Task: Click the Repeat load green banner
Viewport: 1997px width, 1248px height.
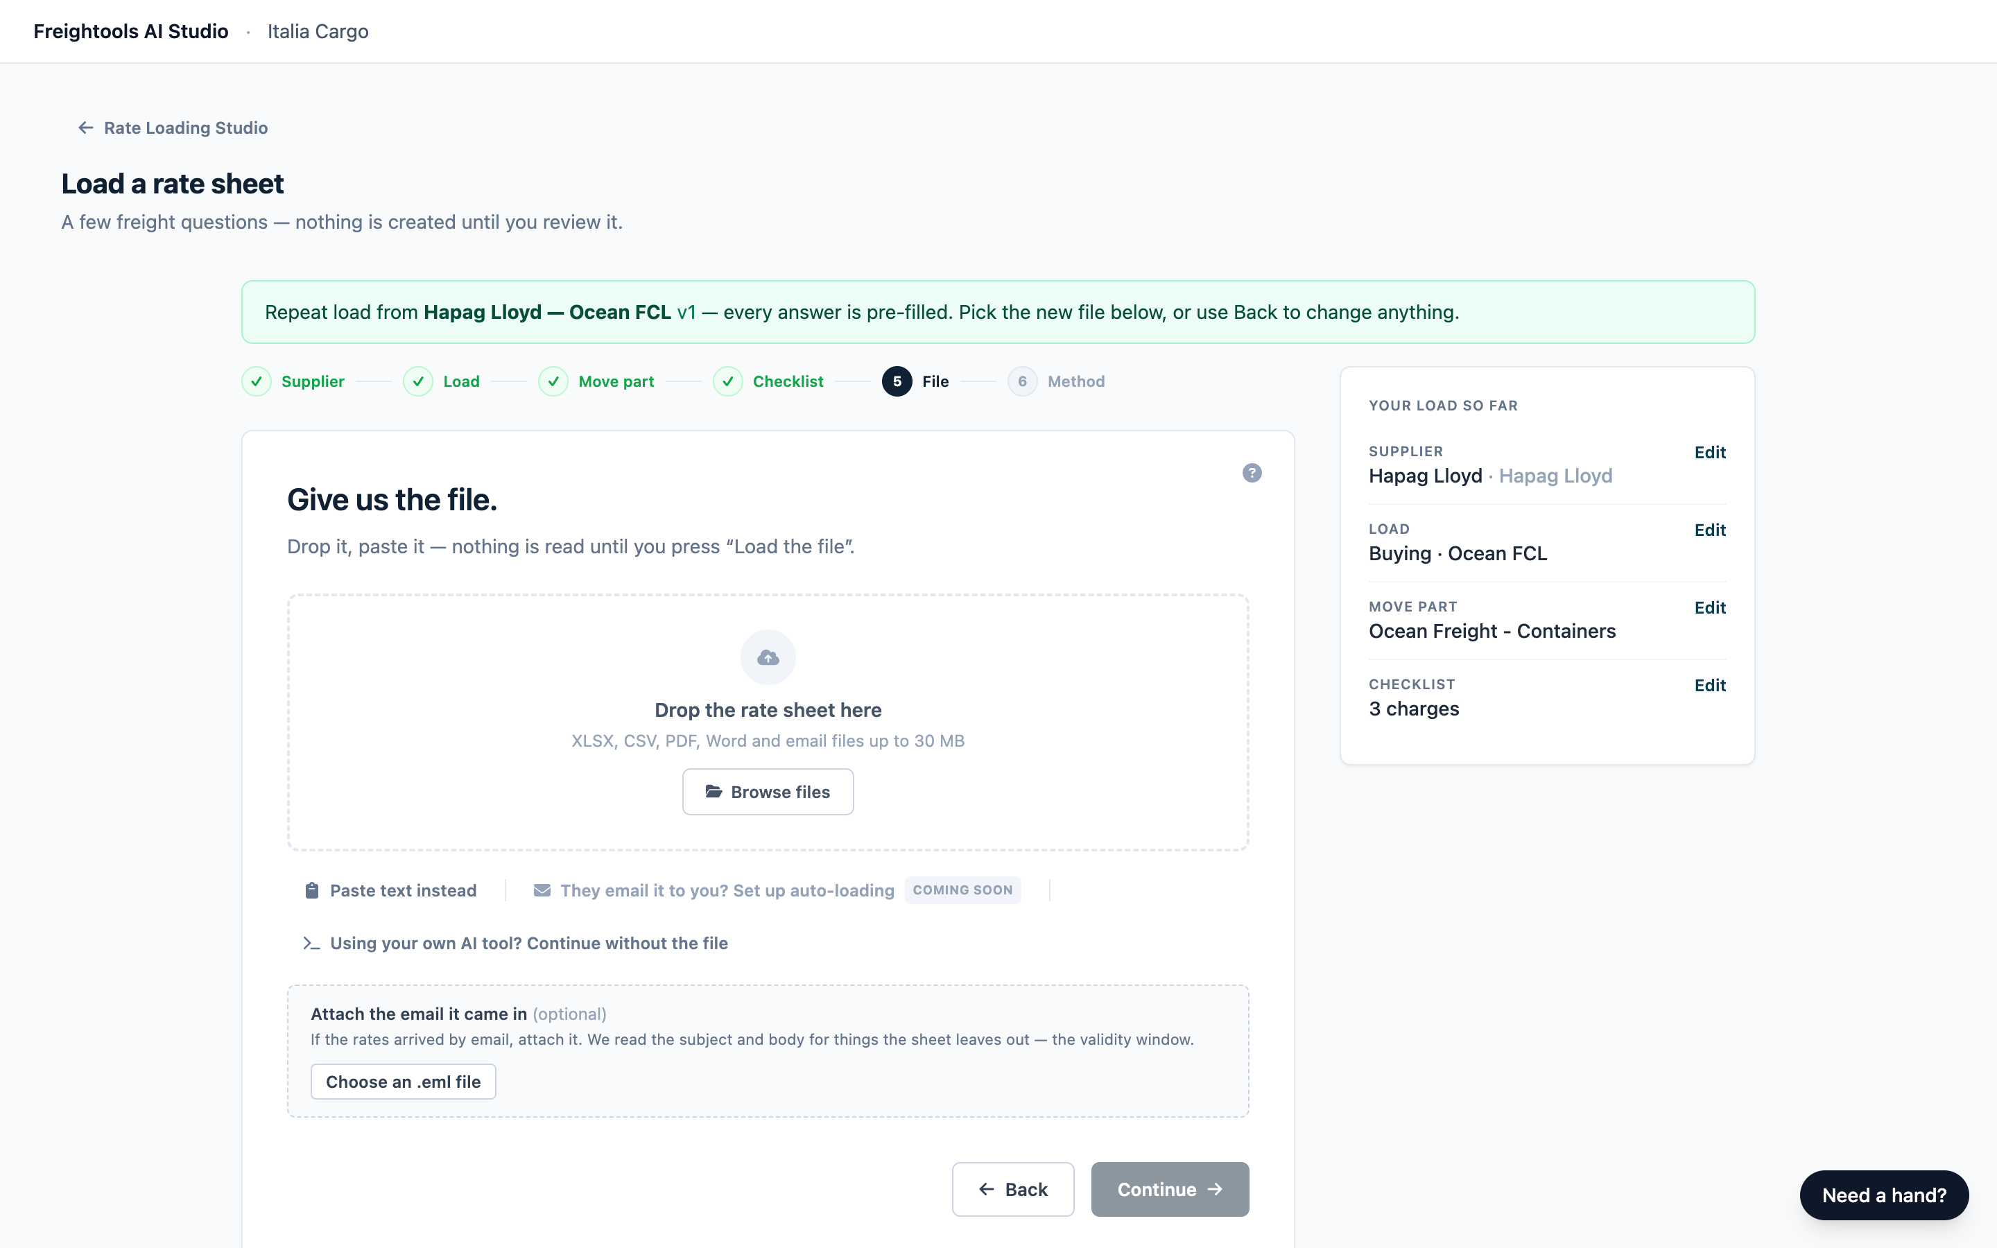Action: point(998,312)
